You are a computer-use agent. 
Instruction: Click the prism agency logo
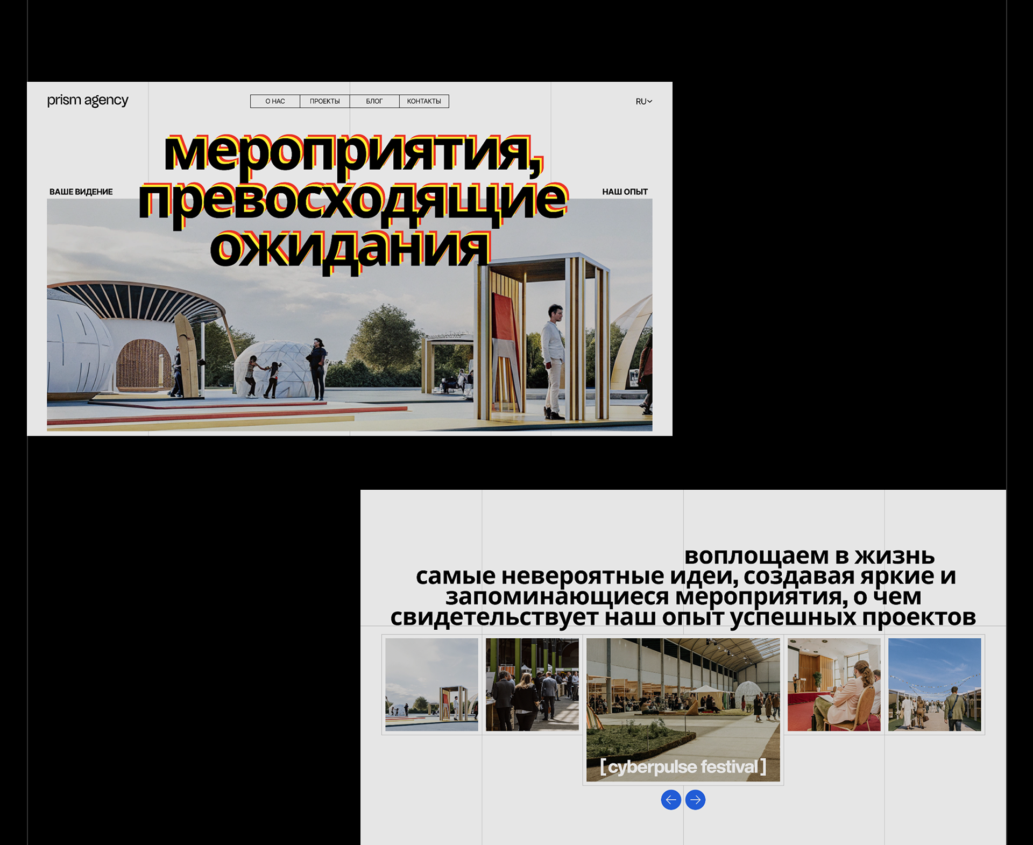pyautogui.click(x=88, y=101)
